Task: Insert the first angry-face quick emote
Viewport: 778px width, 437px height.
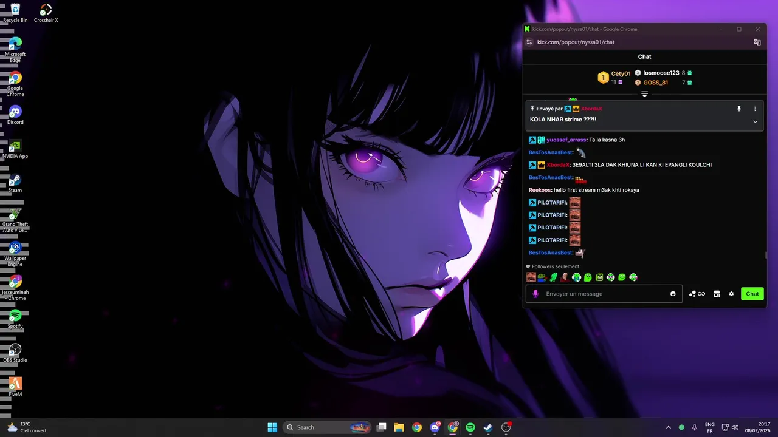Action: 531,277
